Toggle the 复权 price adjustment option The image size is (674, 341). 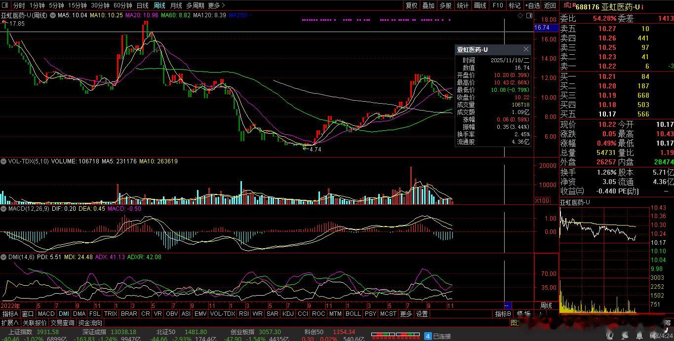point(411,5)
